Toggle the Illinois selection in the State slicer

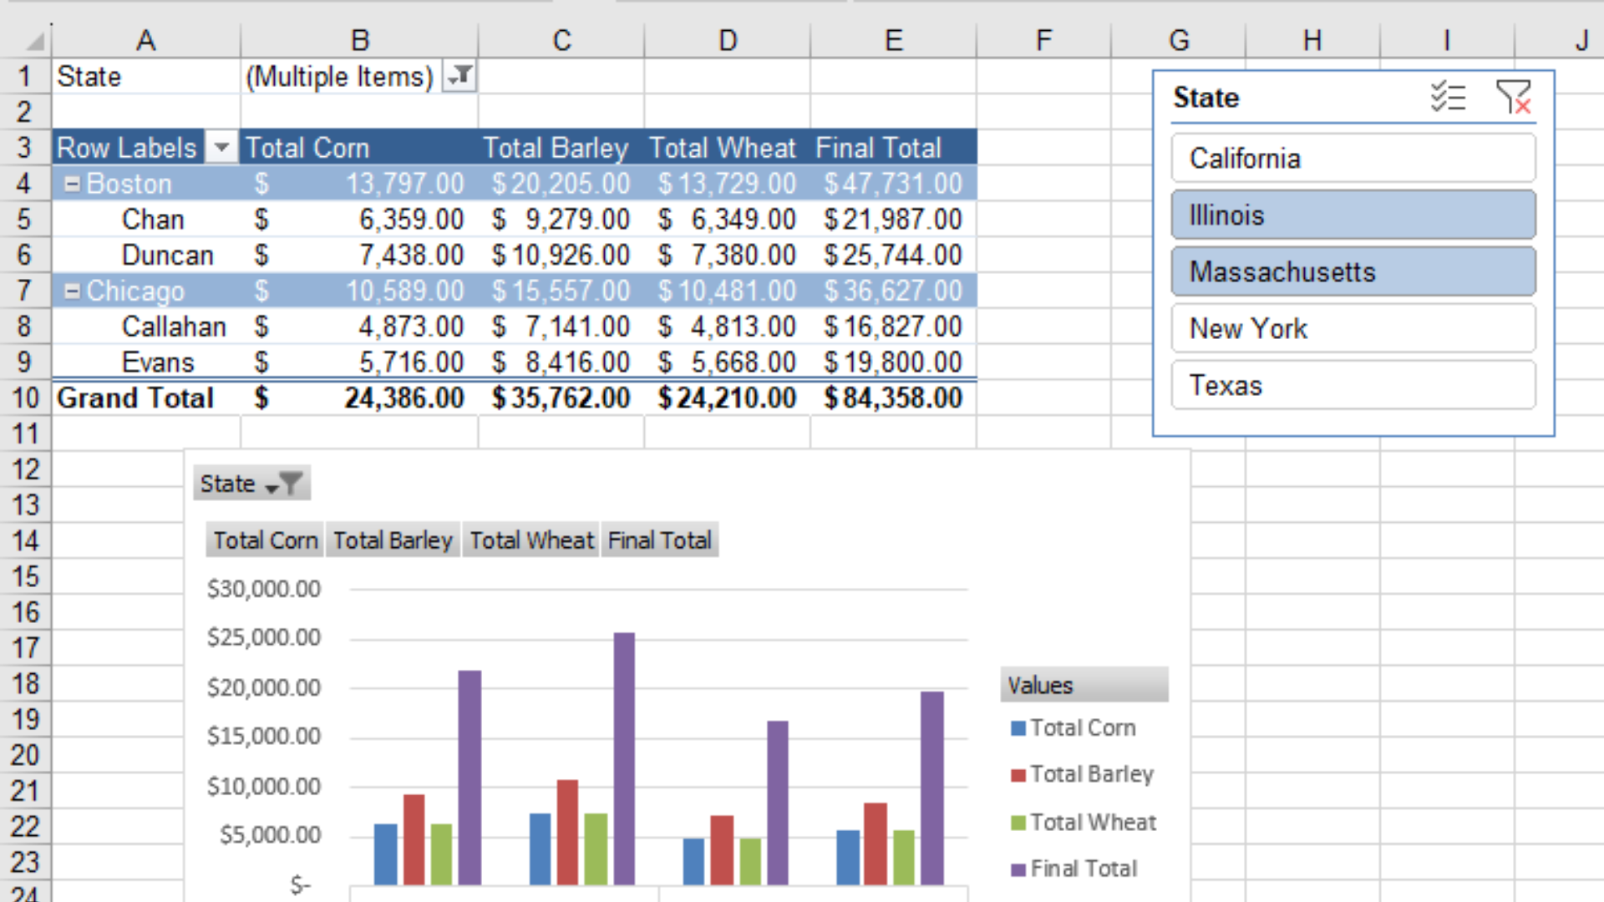coord(1353,215)
